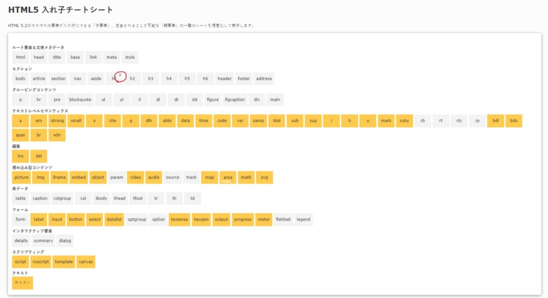This screenshot has height=298, width=548.
Task: Click the svg element tag
Action: click(x=264, y=177)
